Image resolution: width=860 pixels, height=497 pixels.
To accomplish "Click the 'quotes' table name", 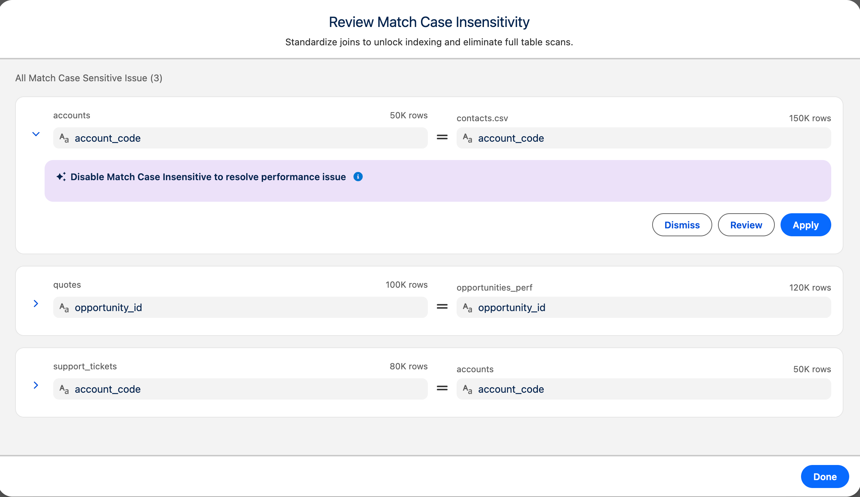I will 67,285.
